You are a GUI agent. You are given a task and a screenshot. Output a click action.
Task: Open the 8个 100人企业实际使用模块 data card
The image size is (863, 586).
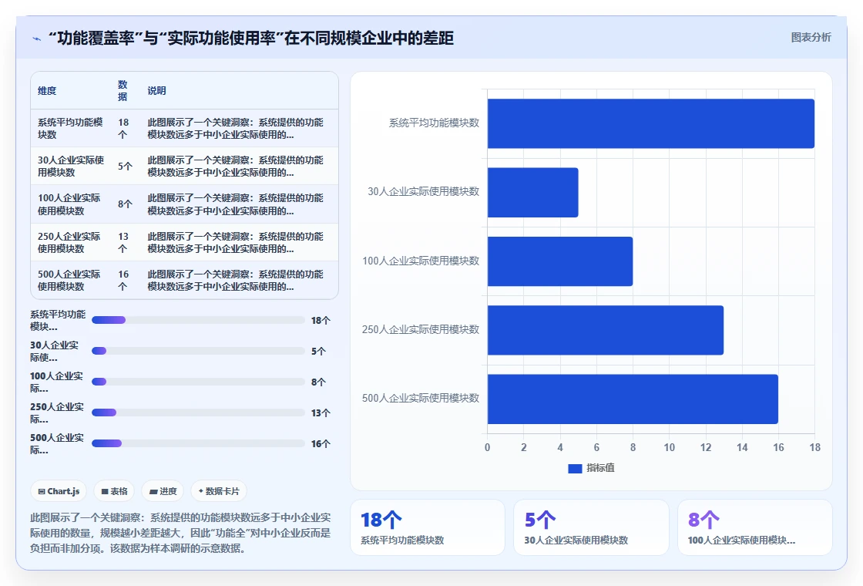(754, 527)
